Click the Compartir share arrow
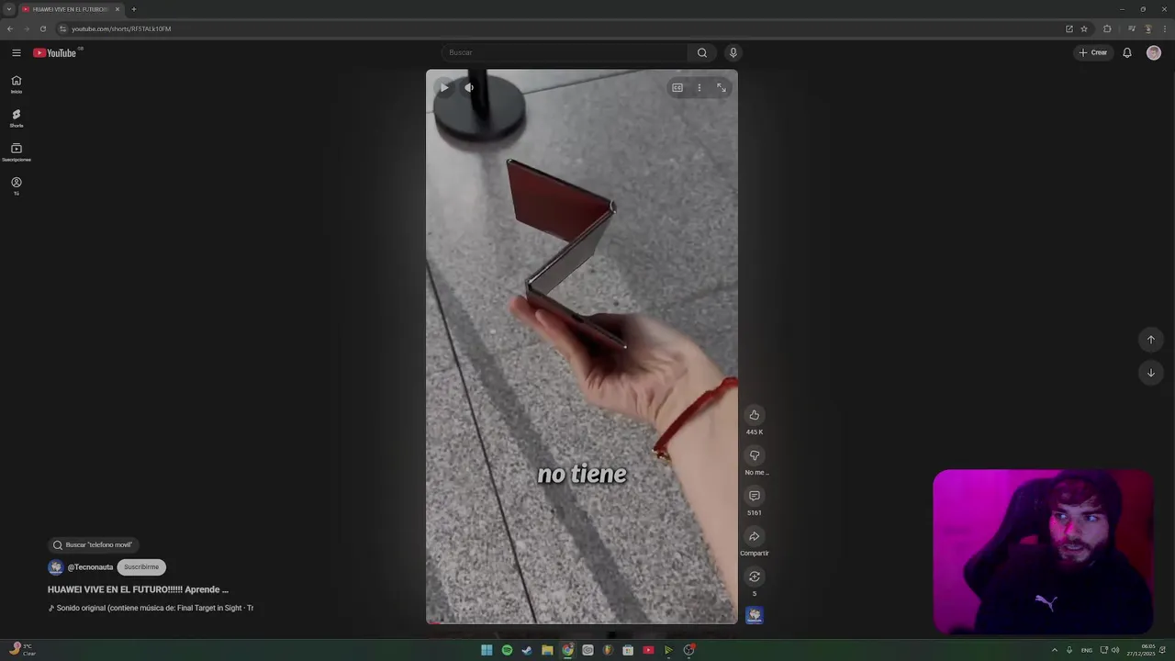1175x661 pixels. coord(755,536)
